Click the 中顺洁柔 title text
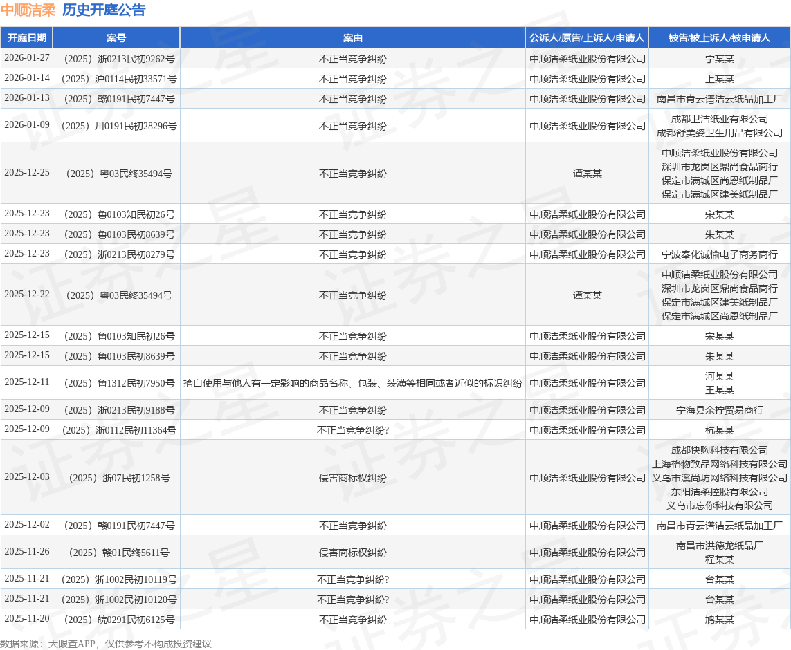791x650 pixels. pyautogui.click(x=28, y=10)
